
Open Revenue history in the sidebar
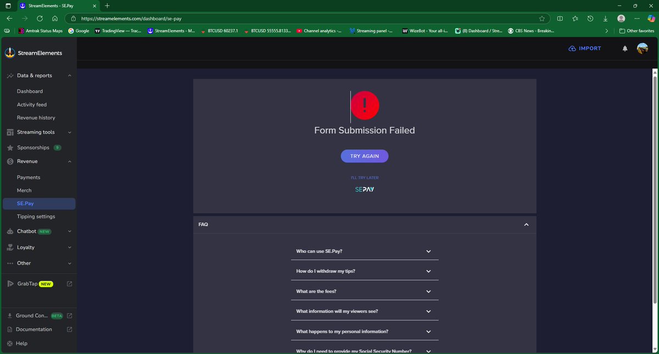[x=36, y=117]
